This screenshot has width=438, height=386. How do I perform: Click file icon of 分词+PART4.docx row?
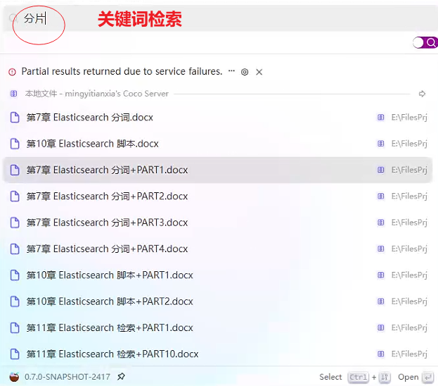click(x=15, y=249)
